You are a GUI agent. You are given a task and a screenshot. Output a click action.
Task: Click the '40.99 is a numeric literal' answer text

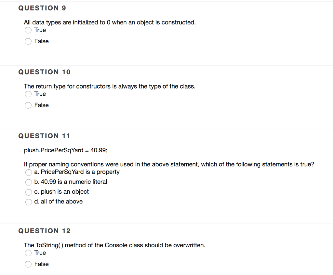[71, 182]
